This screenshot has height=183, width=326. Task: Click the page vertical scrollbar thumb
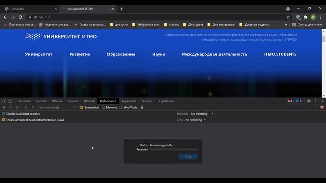pyautogui.click(x=324, y=39)
